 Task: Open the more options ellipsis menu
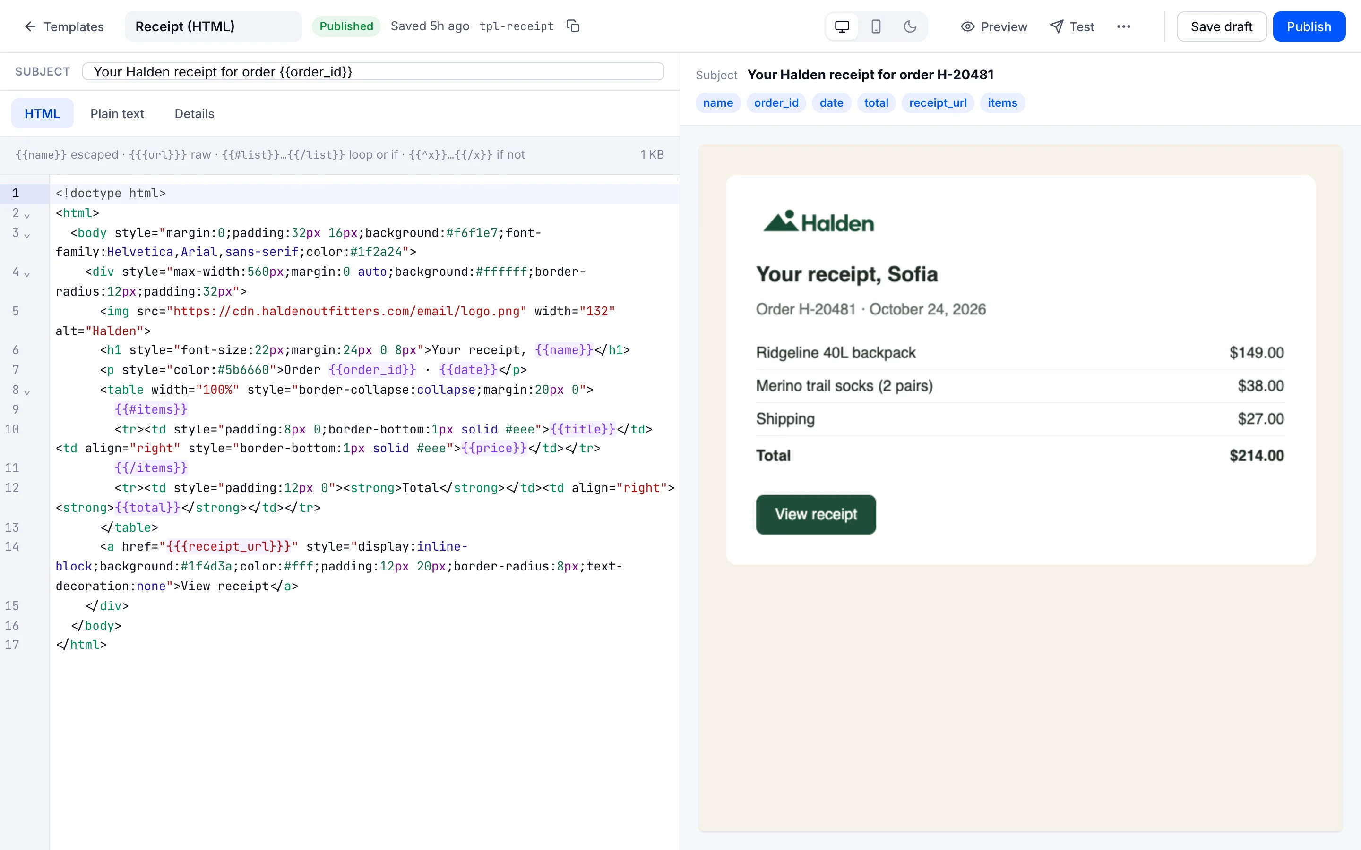[x=1123, y=26]
